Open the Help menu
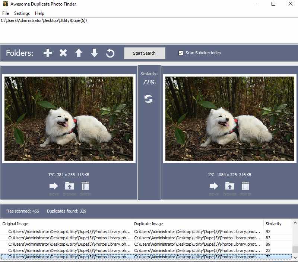Screen dimensions: 298x262 [x=39, y=13]
